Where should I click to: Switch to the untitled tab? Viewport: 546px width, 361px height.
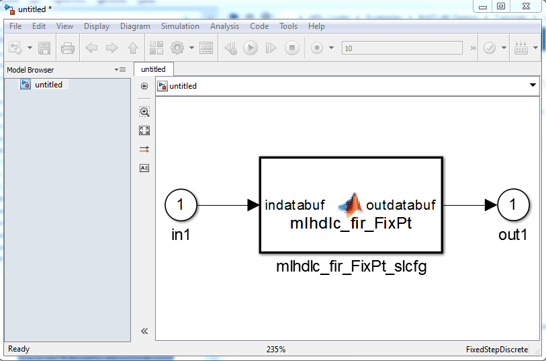click(x=153, y=69)
